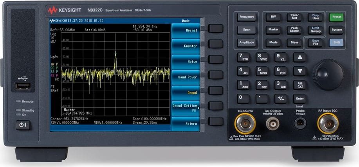Tap numeric key 2 DEF
The width and height of the screenshot is (359, 167).
click(x=262, y=85)
